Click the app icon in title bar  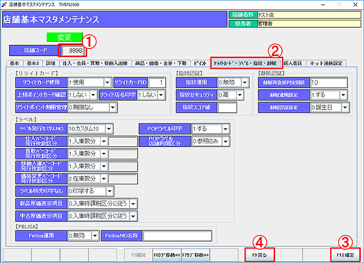click(x=4, y=4)
